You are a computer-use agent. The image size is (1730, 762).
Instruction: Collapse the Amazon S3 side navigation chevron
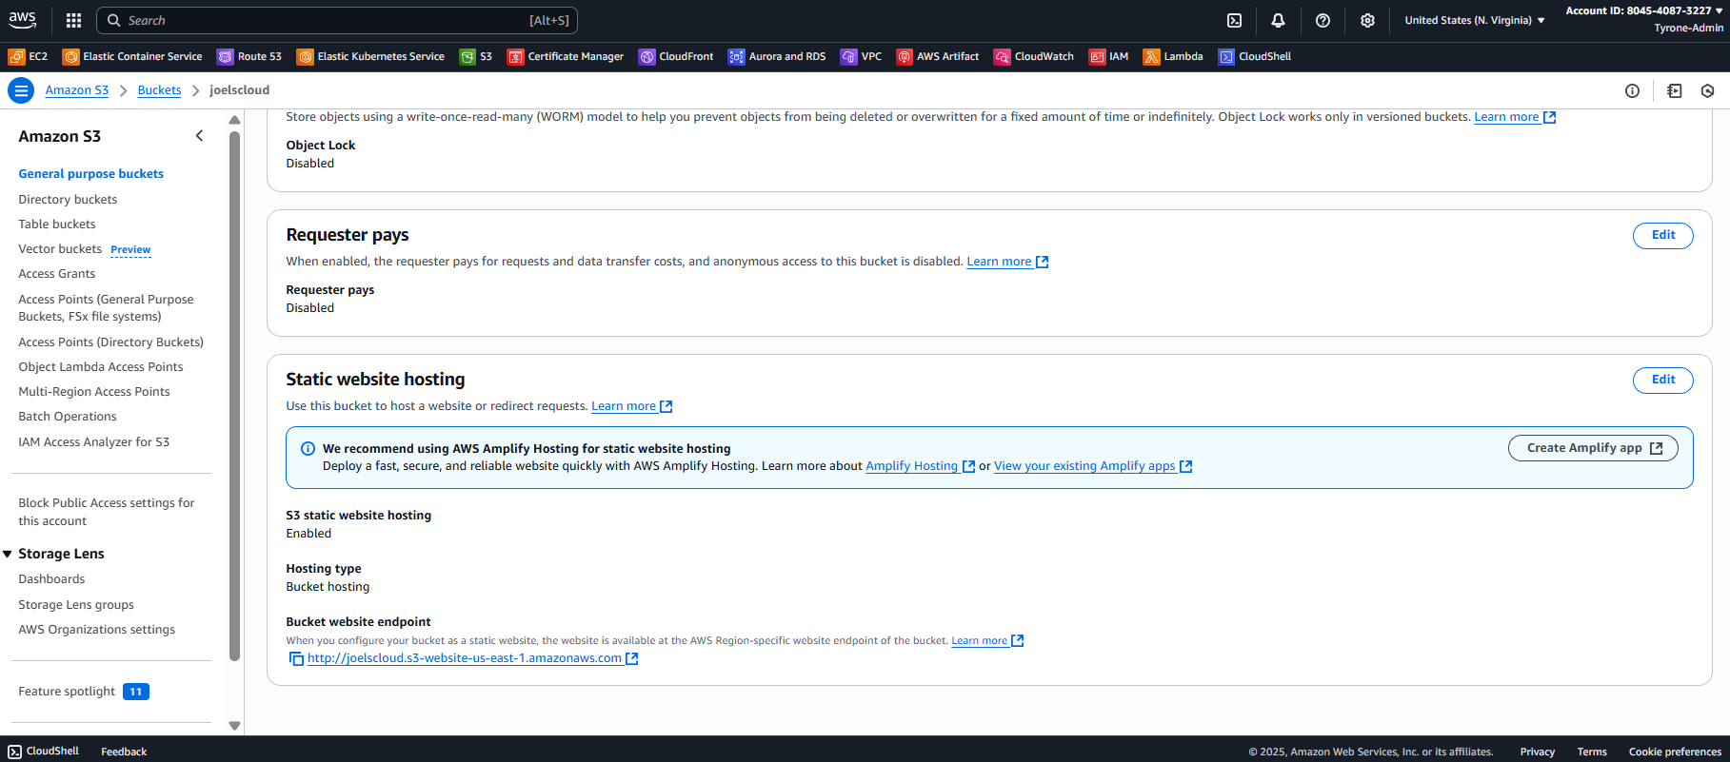point(199,136)
